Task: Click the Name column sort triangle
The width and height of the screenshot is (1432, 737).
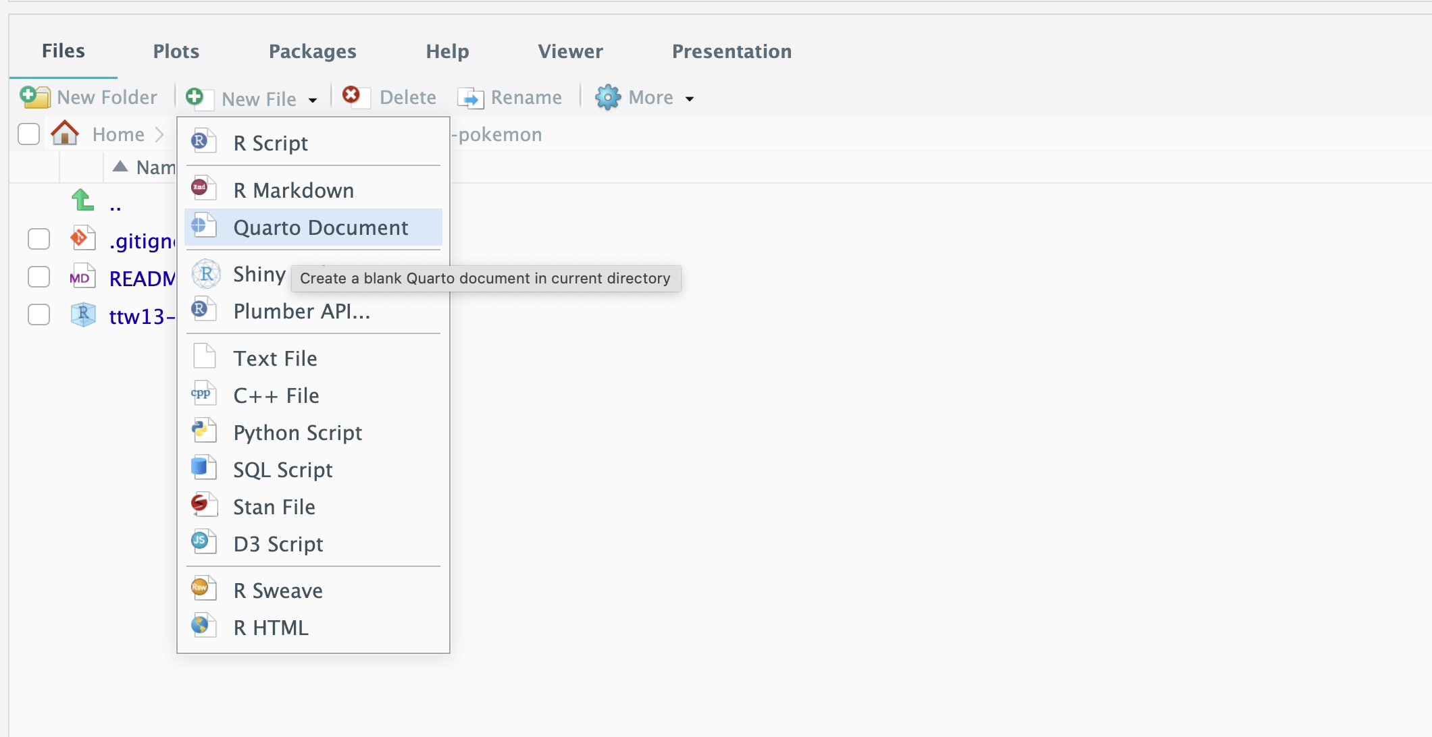Action: point(120,167)
